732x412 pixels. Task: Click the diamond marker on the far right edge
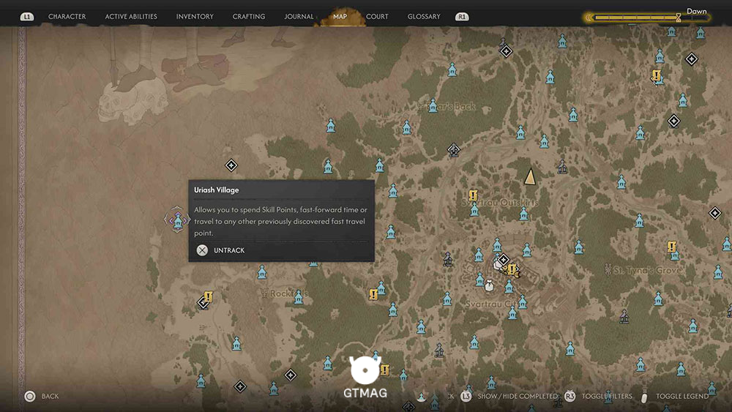(x=714, y=213)
